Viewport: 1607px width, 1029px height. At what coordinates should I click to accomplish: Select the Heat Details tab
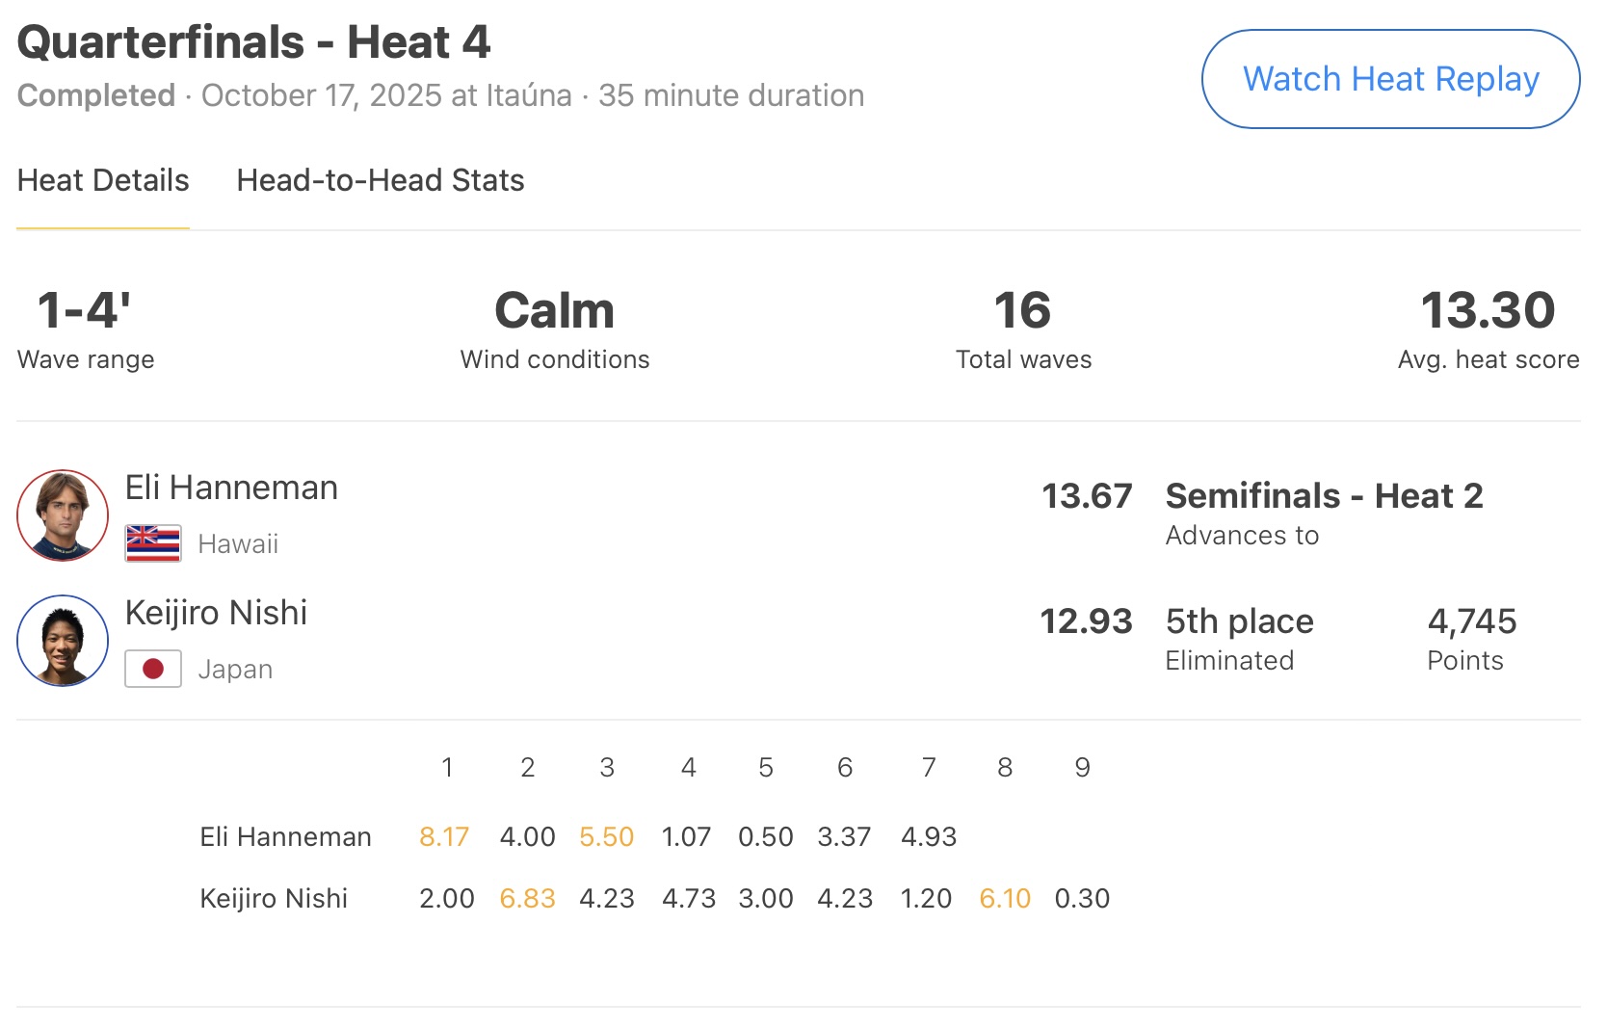[x=103, y=180]
